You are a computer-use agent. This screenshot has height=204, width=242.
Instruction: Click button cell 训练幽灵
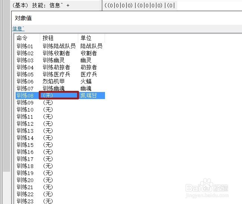54,60
